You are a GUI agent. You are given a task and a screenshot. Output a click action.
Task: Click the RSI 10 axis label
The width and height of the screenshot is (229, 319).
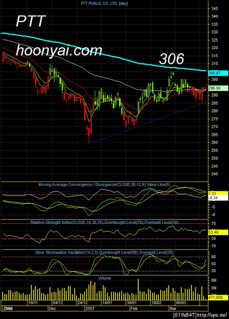click(x=213, y=246)
